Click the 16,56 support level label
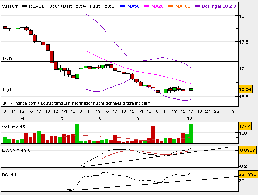The height and width of the screenshot is (195, 258). pyautogui.click(x=7, y=90)
